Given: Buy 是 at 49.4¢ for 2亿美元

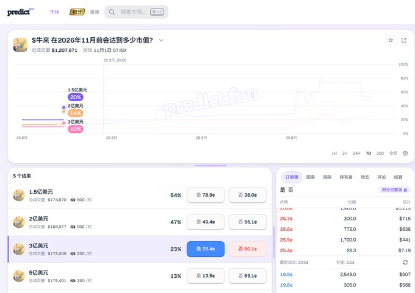Looking at the screenshot, I should click(x=206, y=222).
